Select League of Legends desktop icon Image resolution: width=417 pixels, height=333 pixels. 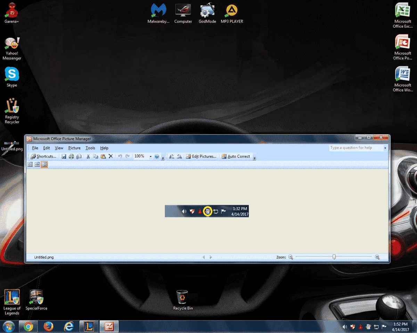tap(12, 302)
